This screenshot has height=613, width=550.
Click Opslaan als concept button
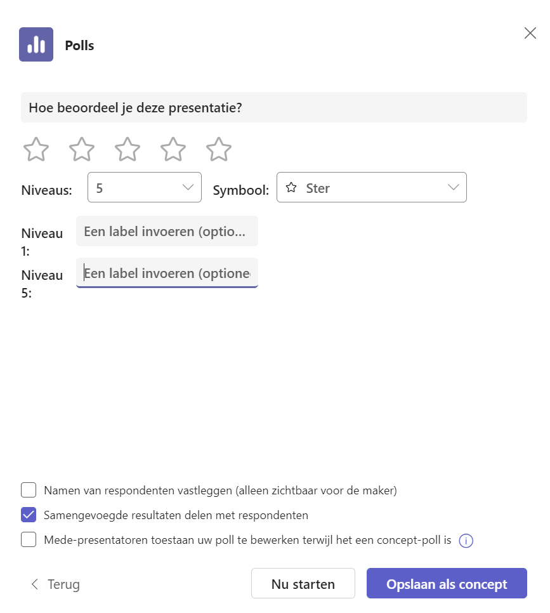[447, 583]
